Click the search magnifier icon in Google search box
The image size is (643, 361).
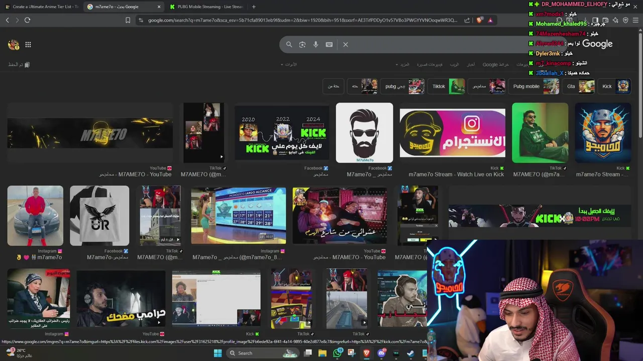tap(289, 45)
